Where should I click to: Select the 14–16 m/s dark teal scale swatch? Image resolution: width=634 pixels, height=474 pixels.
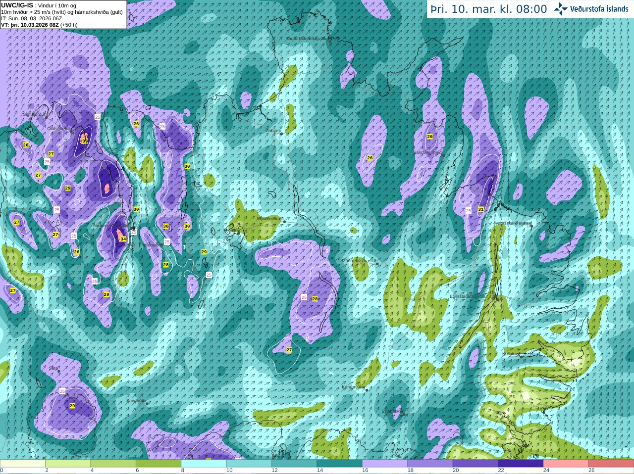tap(339, 464)
